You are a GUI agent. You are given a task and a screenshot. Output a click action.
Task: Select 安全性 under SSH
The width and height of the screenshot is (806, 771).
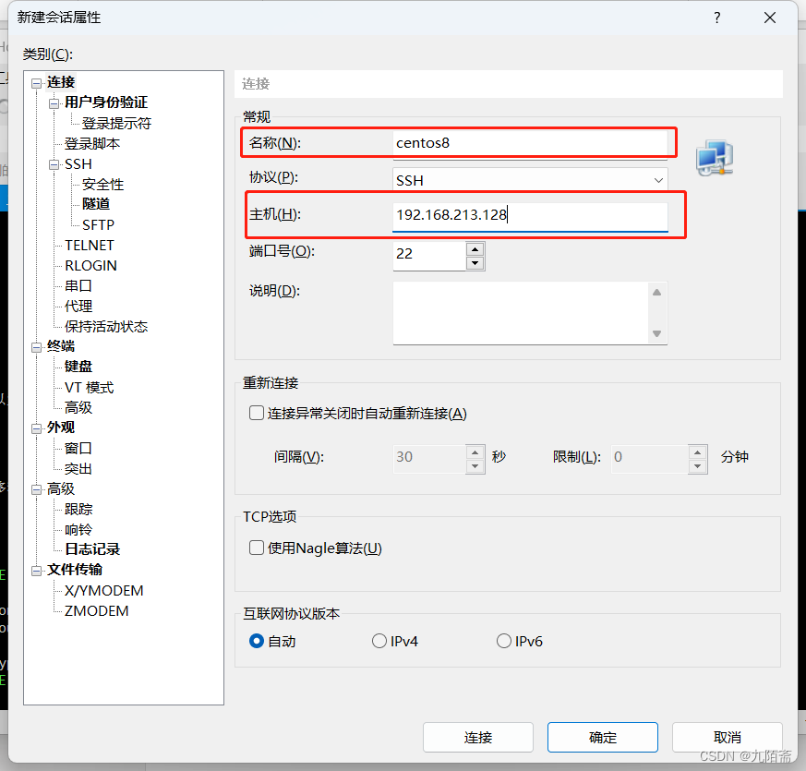point(102,184)
